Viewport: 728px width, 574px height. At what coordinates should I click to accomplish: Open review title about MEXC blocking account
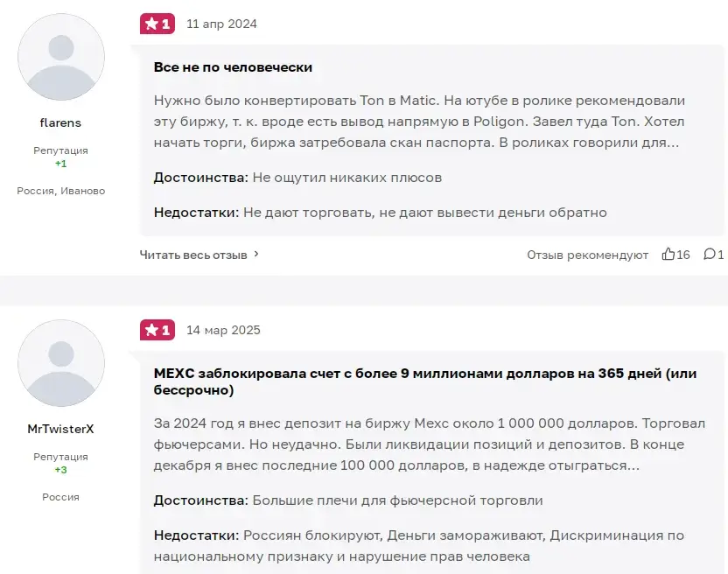click(x=425, y=381)
